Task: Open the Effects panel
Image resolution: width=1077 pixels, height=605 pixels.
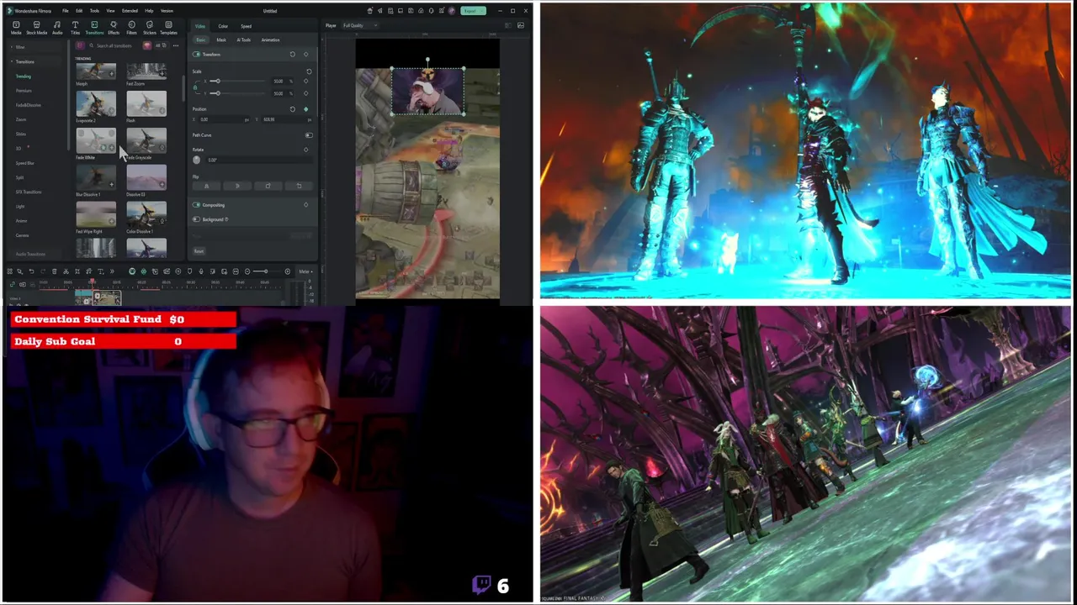Action: click(x=114, y=28)
